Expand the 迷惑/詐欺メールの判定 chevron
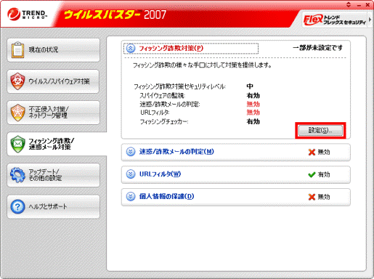This screenshot has width=374, height=279. point(131,152)
